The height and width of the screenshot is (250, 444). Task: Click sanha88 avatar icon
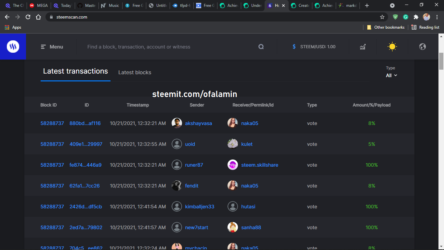233,228
